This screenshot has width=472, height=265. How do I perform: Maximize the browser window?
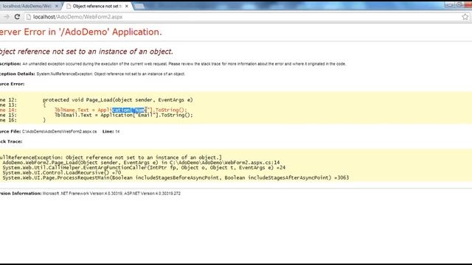coord(459,5)
